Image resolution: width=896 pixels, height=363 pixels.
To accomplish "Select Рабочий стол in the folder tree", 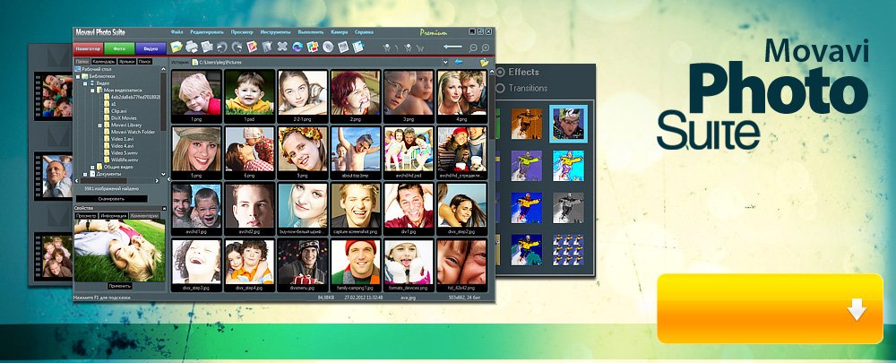I will click(97, 69).
